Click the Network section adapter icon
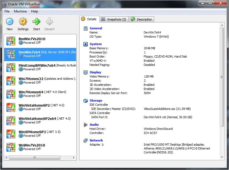The height and width of the screenshot is (170, 229). (85, 140)
